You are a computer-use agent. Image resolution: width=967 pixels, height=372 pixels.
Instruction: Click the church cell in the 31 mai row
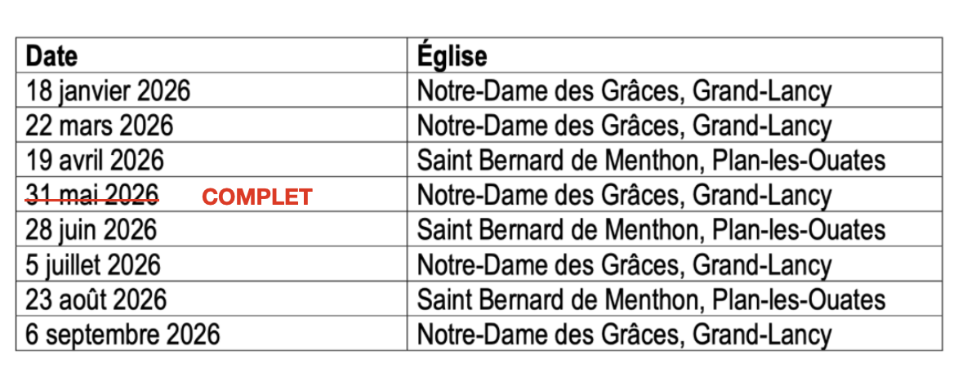point(624,195)
